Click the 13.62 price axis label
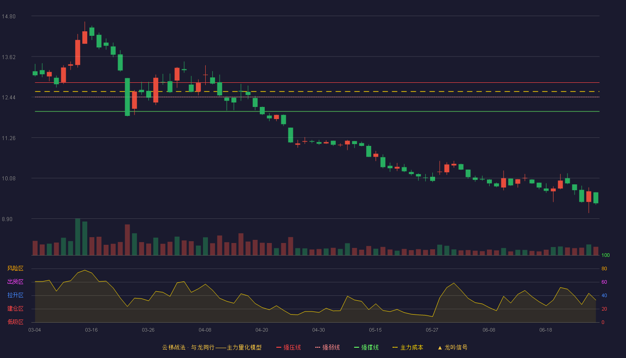 8,57
